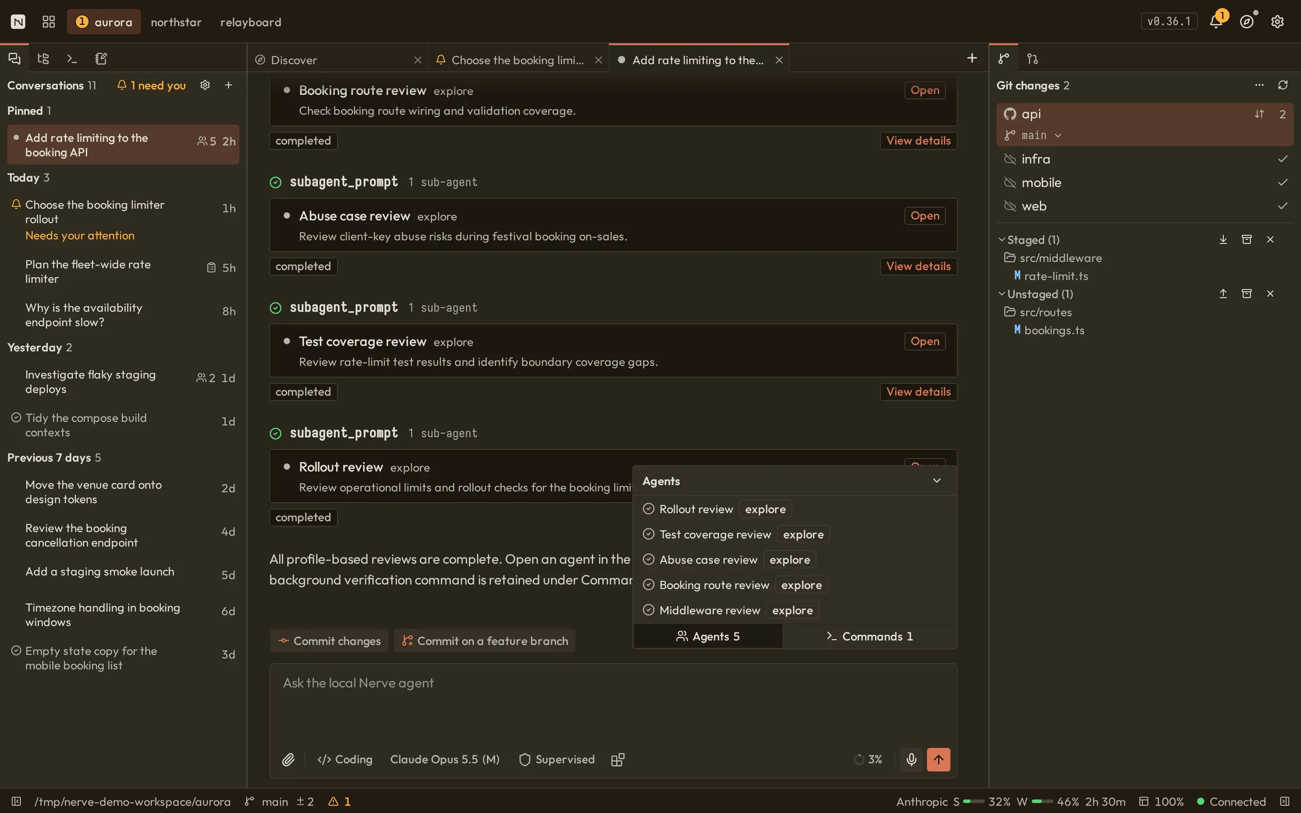Open the Claude Opus 5.5 (M) model selector
This screenshot has width=1301, height=813.
(445, 759)
